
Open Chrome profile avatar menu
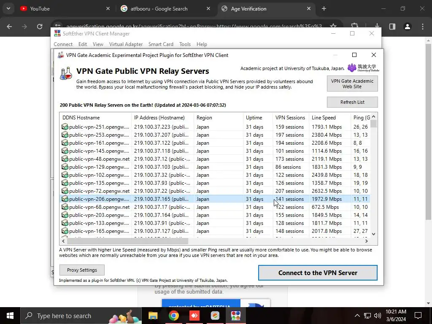click(408, 27)
